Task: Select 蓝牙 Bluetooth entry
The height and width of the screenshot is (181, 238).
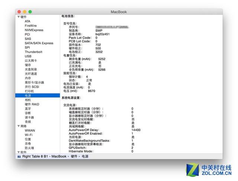Action: (28, 109)
